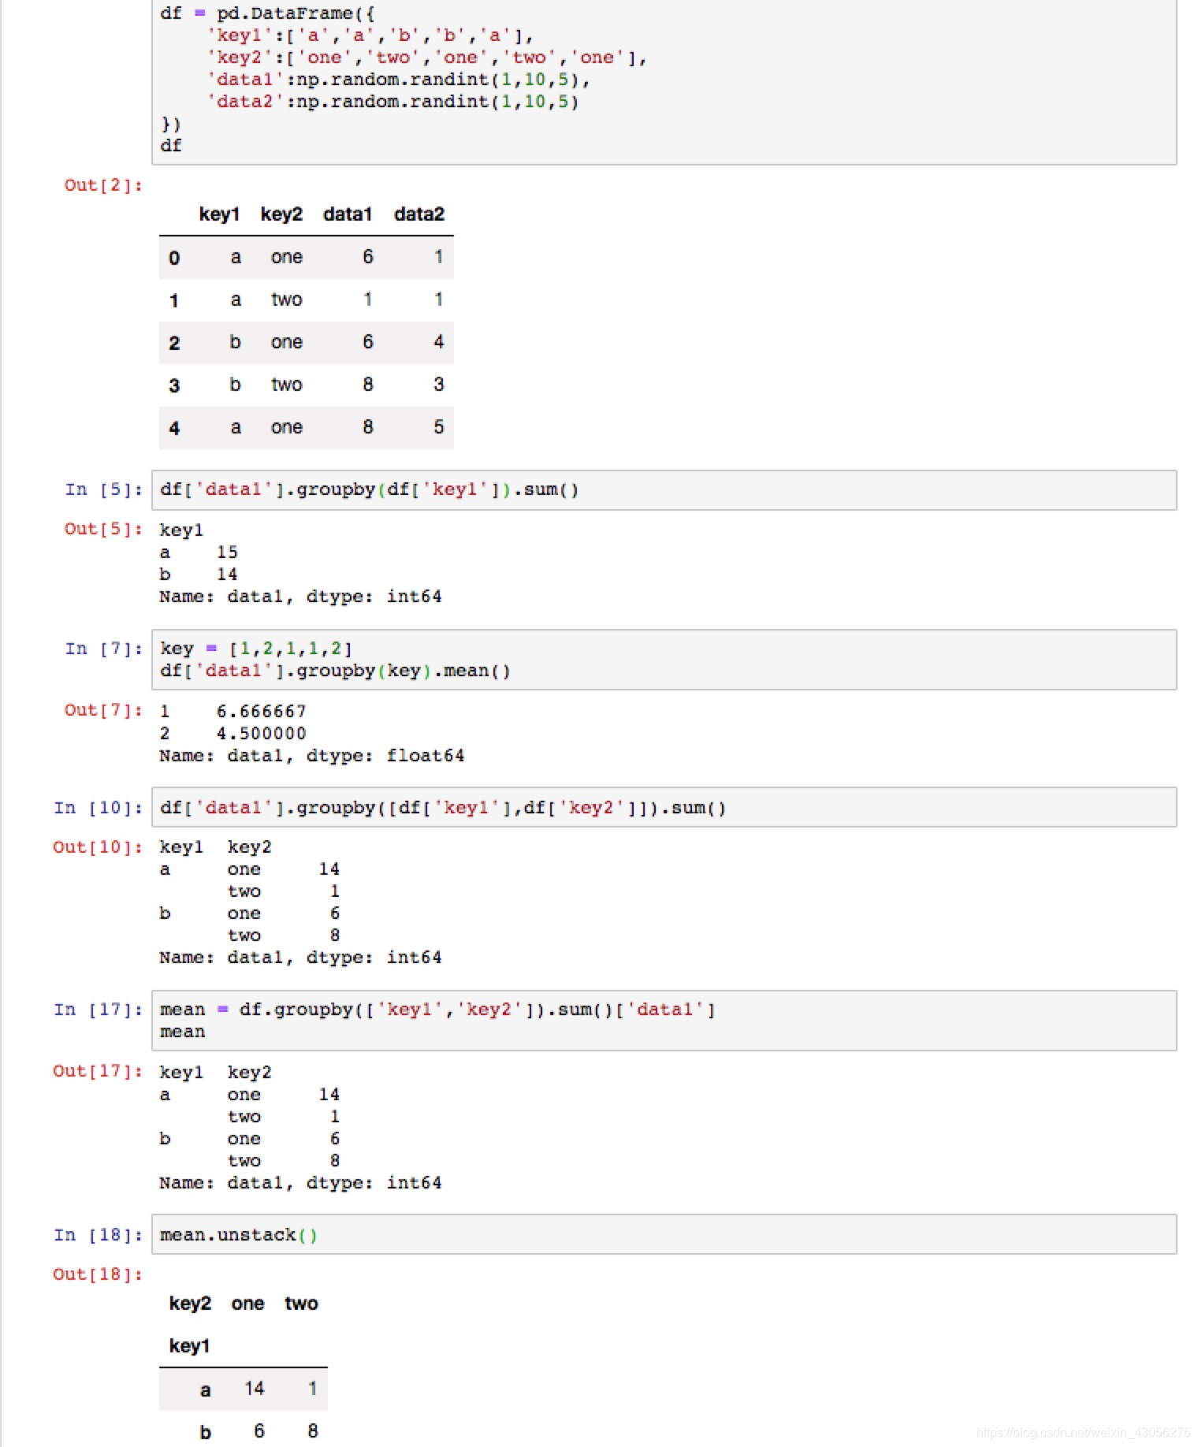Click row index 4 in the DataFrame table
1198x1447 pixels.
pos(174,428)
